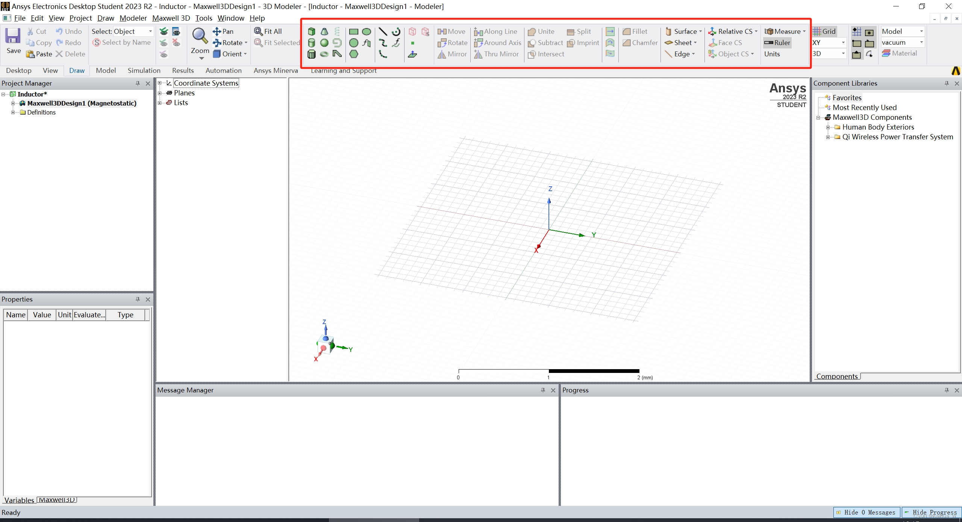
Task: Switch to the Simulation ribbon tab
Action: (x=144, y=71)
